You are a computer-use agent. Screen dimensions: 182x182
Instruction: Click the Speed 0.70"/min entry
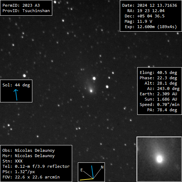pyautogui.click(x=160, y=105)
